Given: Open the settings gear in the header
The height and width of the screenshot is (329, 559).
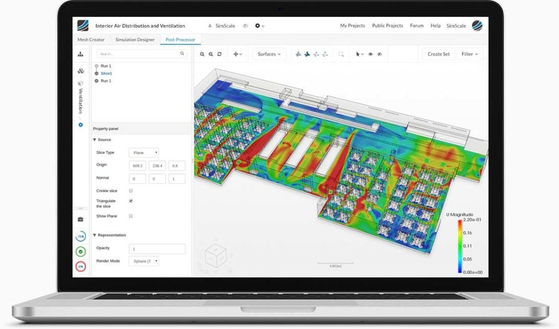Looking at the screenshot, I should pos(256,26).
